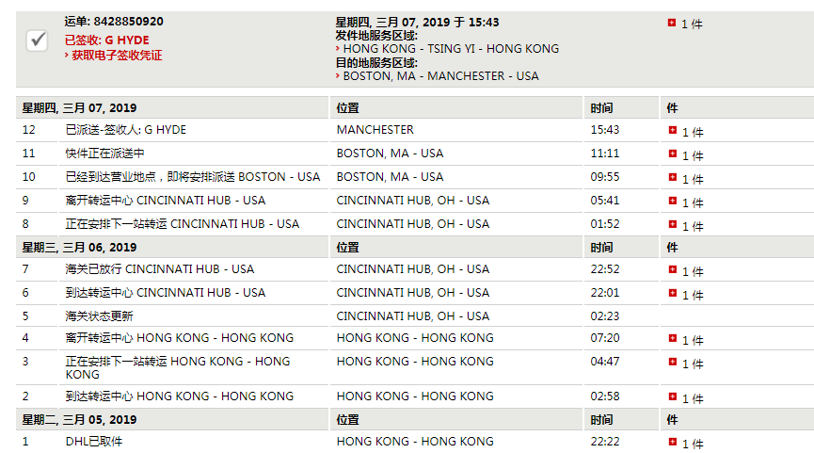
Task: Expand pieces icon for event 7 customs cleared
Action: coord(672,269)
